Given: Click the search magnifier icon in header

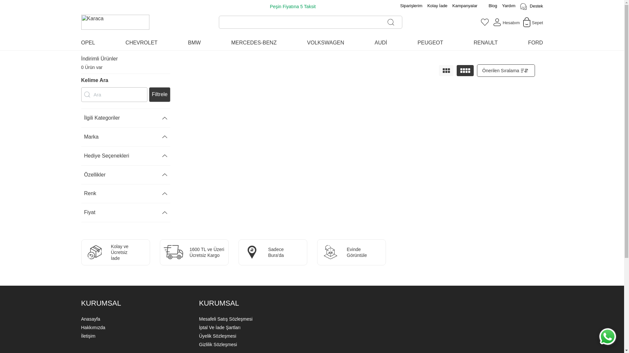Looking at the screenshot, I should 391,22.
